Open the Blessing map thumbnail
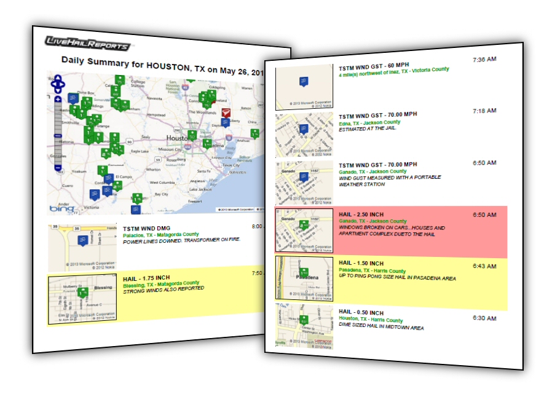This screenshot has height=394, width=560. [82, 299]
